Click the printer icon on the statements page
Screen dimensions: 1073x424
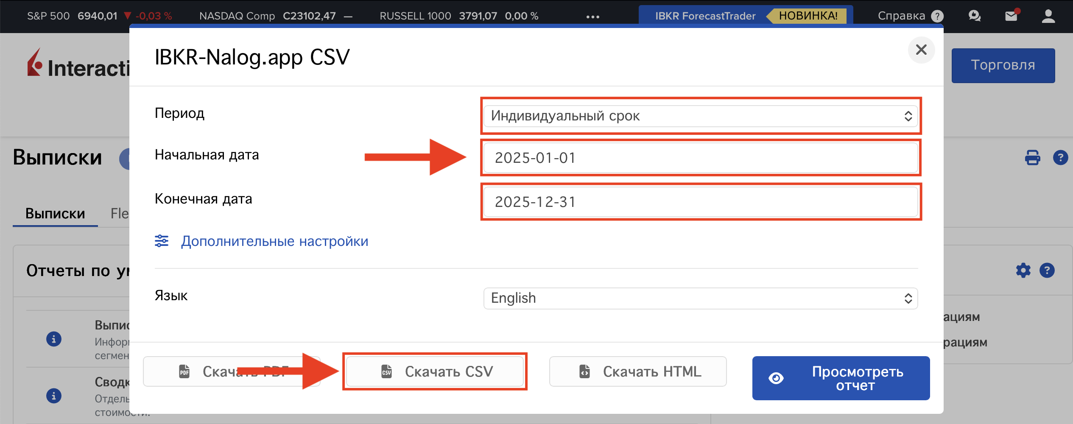tap(1032, 158)
